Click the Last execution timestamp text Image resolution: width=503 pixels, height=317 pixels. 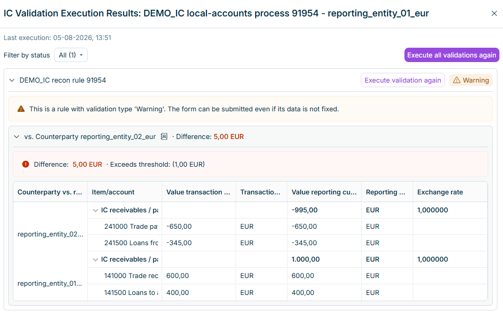(x=57, y=38)
